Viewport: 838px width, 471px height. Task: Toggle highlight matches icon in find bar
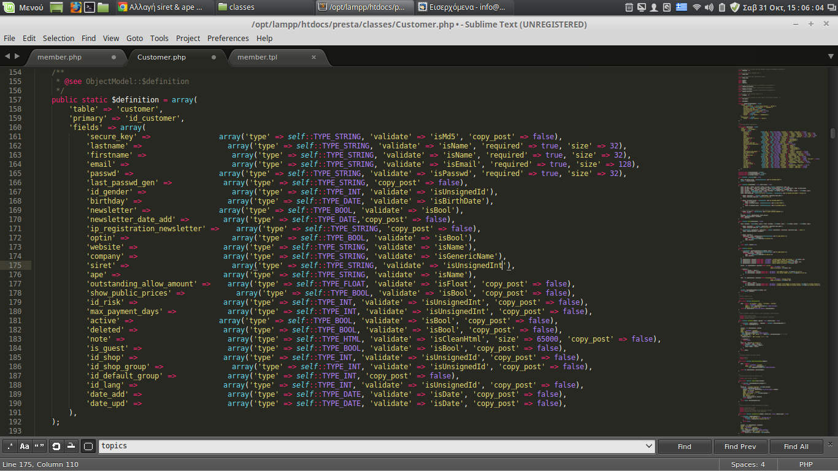[x=88, y=446]
